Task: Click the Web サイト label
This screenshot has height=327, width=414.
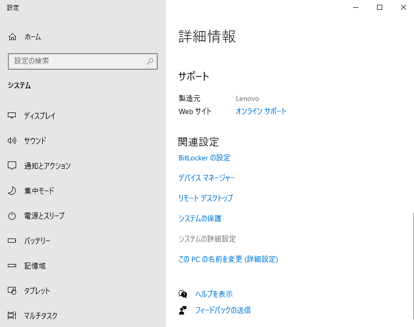Action: tap(195, 111)
